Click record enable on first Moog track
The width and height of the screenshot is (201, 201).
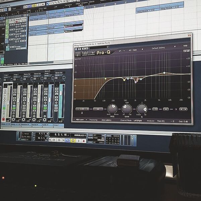[x=17, y=22]
